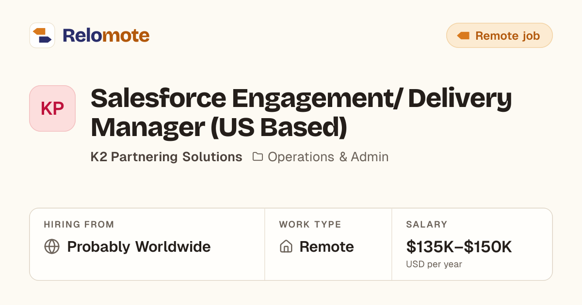
Task: Select the Remote work type value
Action: [x=326, y=247]
